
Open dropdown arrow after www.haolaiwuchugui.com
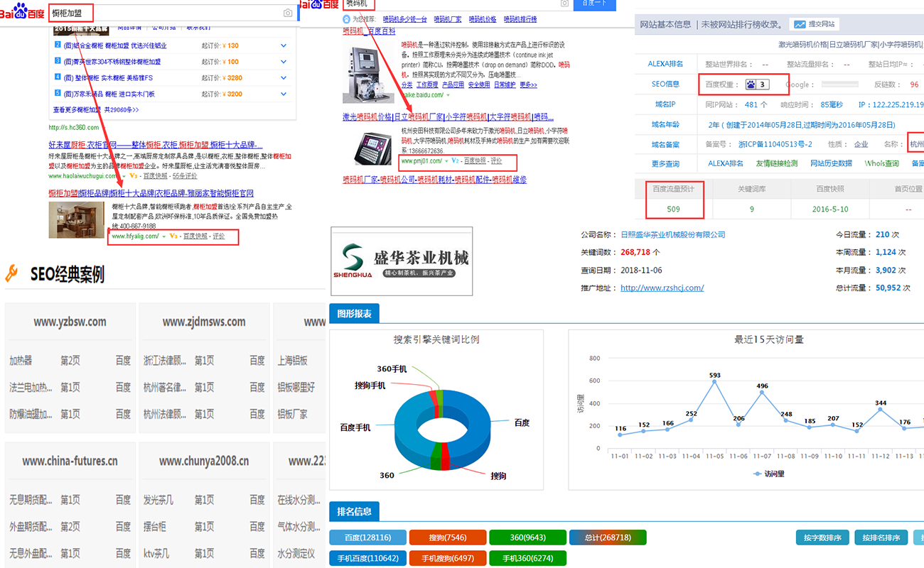(x=124, y=176)
